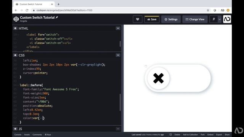Toggle the custom switch knob with X

158,78
